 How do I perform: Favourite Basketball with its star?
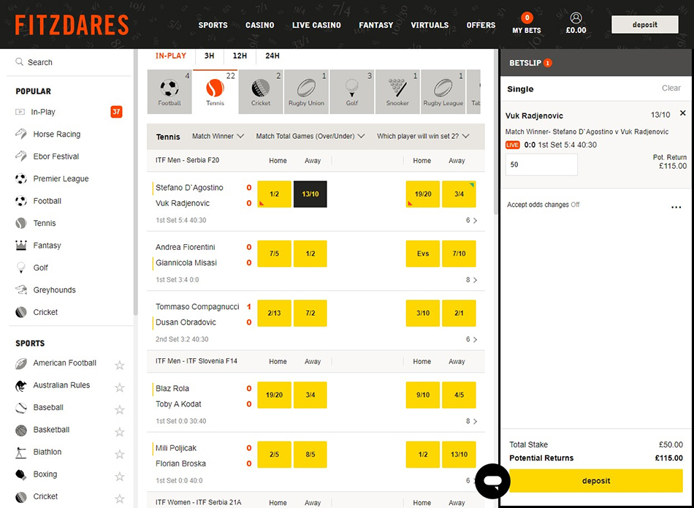pos(120,432)
